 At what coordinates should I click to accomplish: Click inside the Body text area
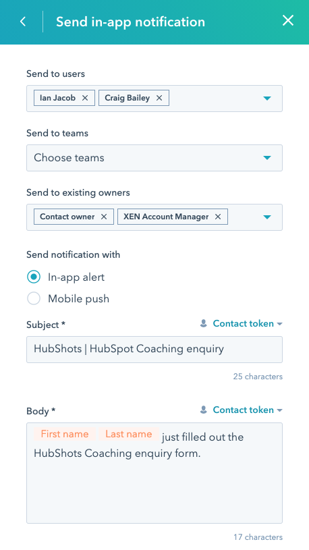coord(154,473)
